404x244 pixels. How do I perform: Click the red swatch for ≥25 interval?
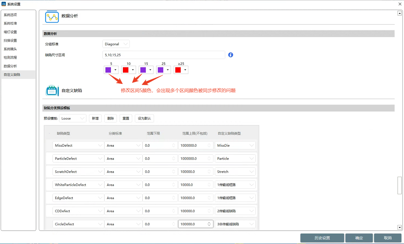[x=178, y=70]
